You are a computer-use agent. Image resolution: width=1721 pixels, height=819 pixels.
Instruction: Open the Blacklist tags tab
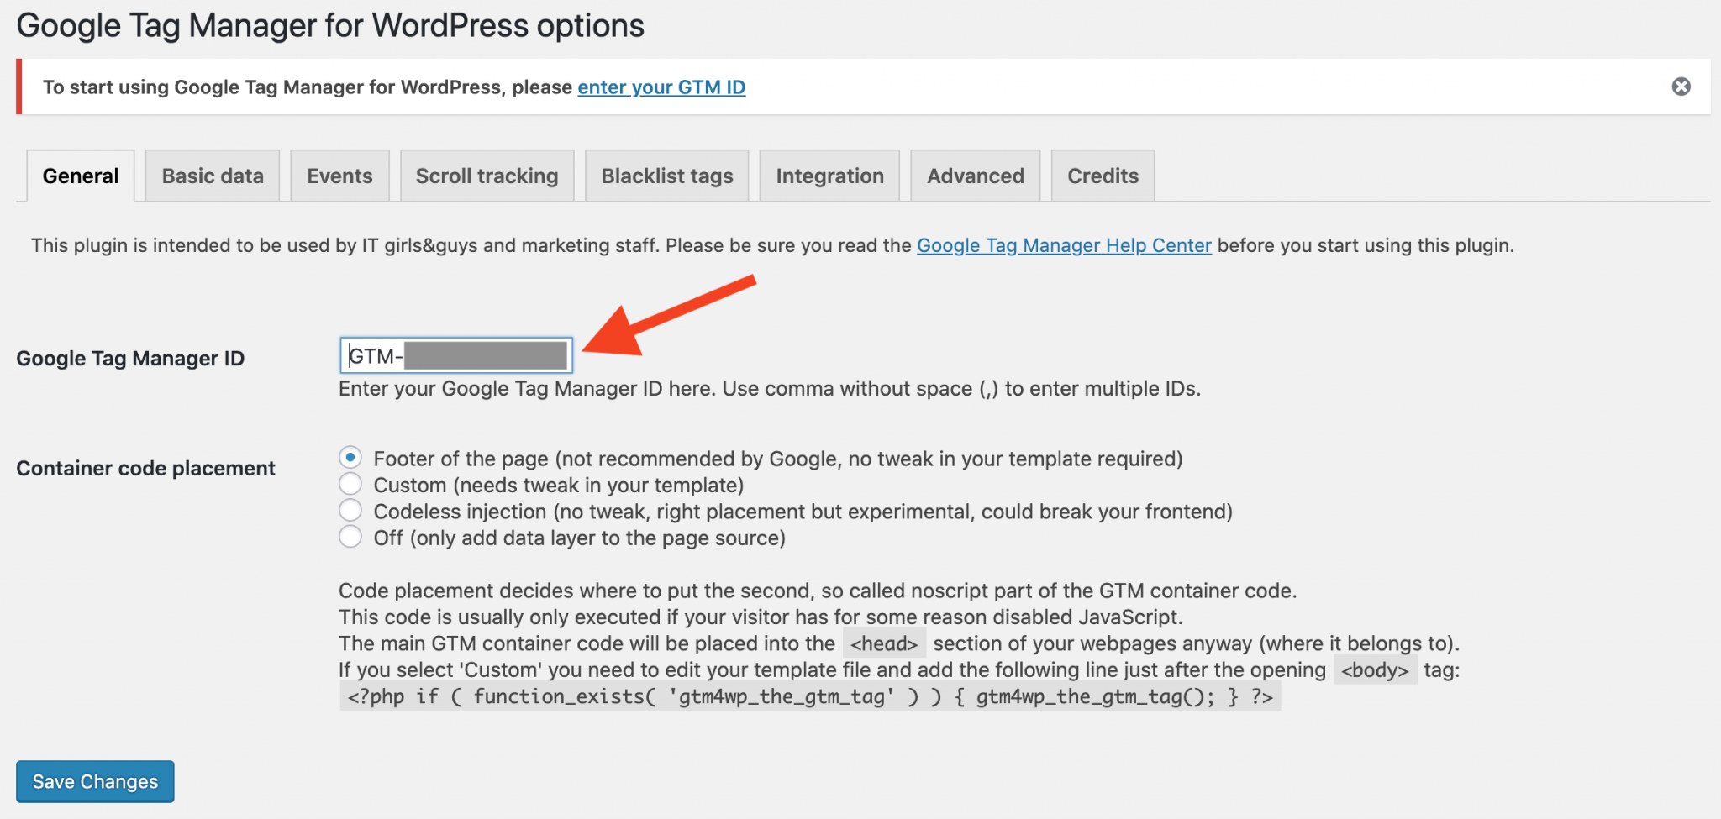coord(666,176)
